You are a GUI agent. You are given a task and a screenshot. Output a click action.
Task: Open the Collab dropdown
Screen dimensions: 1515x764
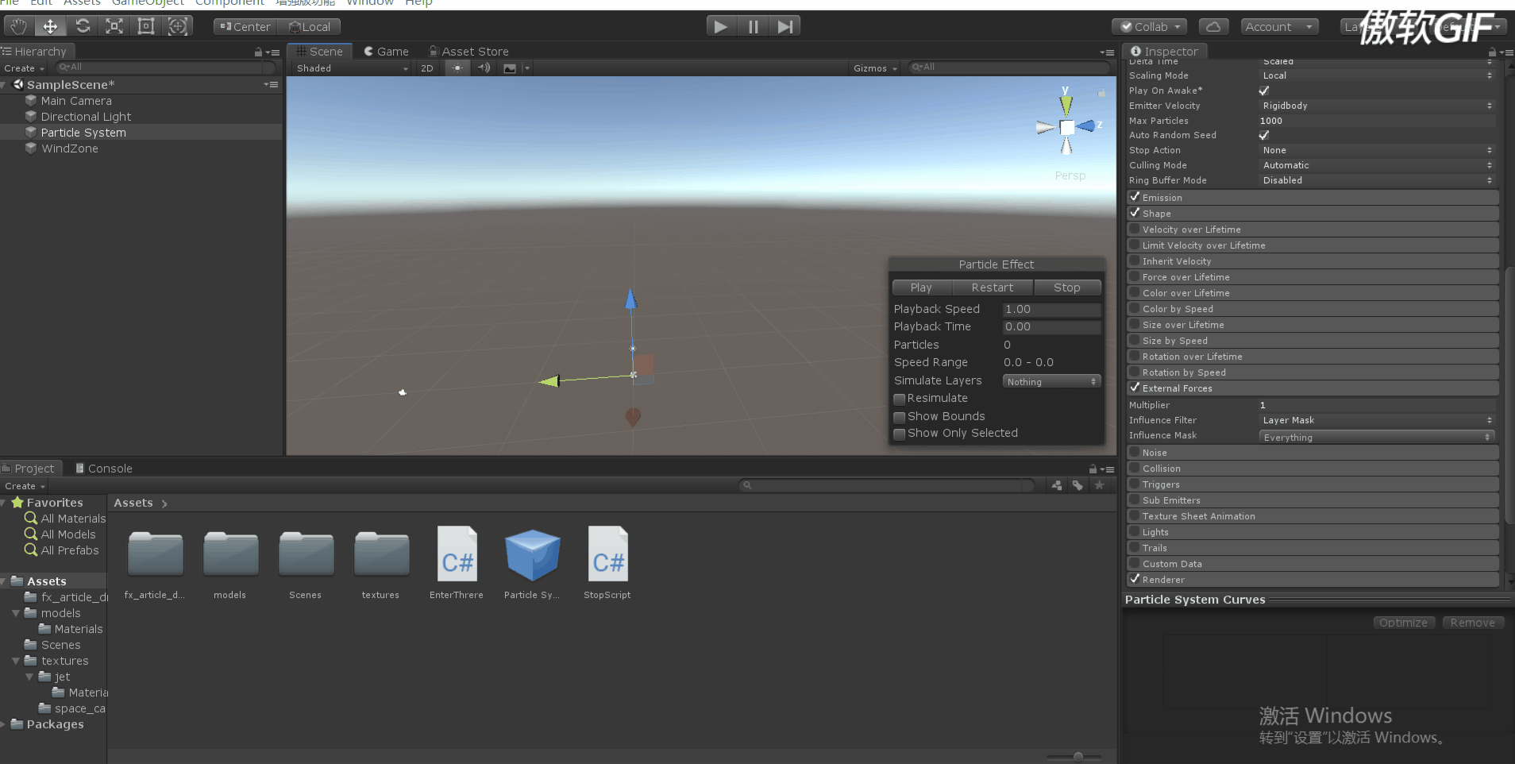(x=1150, y=27)
